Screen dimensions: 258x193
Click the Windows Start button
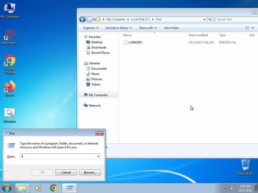[7, 188]
